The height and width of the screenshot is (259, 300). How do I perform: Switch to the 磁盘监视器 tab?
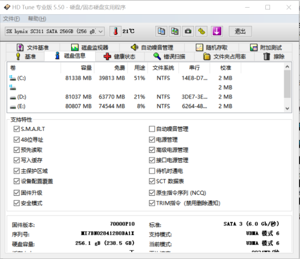(89, 47)
